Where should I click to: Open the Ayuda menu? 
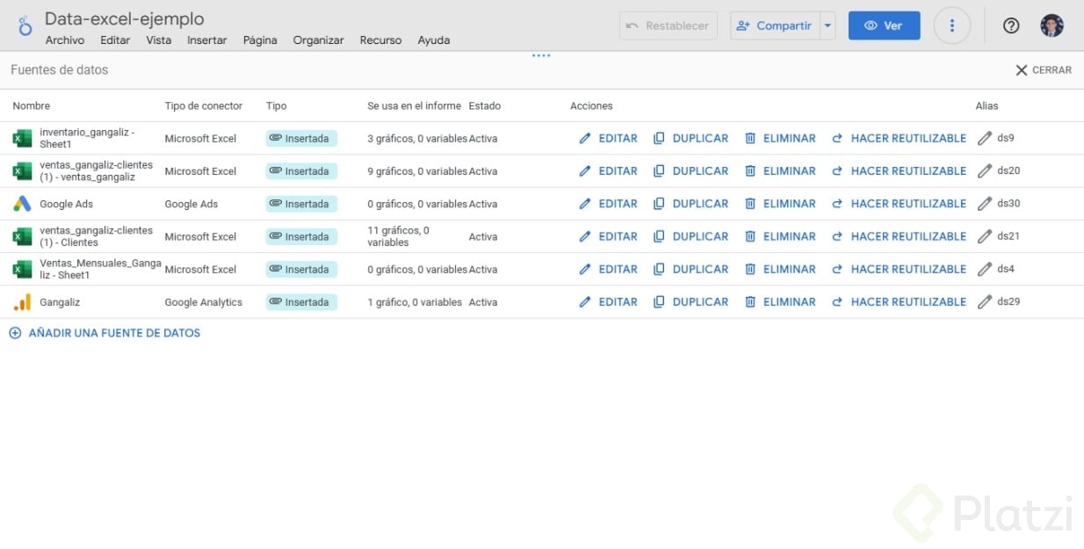(434, 40)
